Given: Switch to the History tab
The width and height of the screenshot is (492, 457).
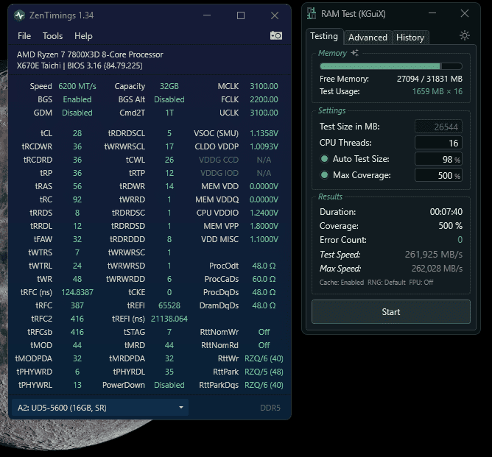Looking at the screenshot, I should [410, 38].
